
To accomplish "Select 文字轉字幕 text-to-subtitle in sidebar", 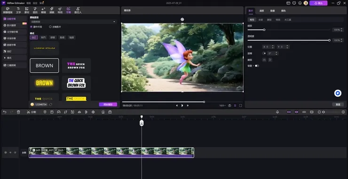I will (x=15, y=32).
